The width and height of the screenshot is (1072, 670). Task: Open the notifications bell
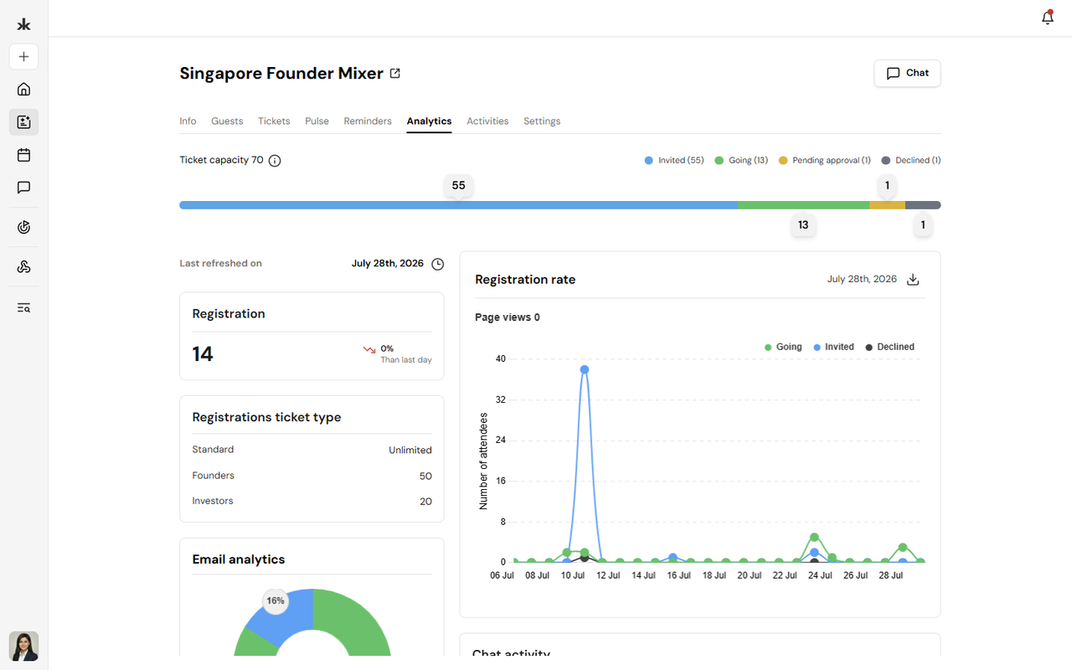coord(1047,18)
